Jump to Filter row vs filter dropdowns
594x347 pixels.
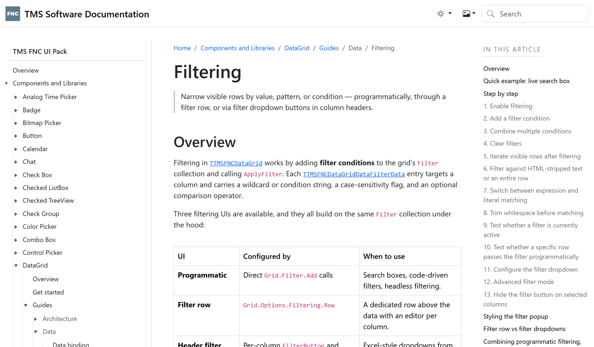[524, 328]
